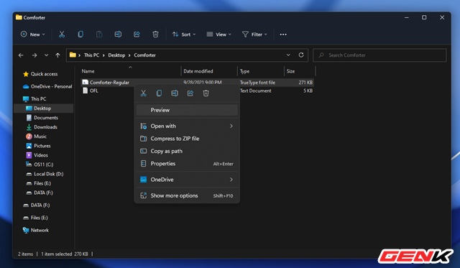Click the Cut icon in the toolbar
Image resolution: width=460 pixels, height=268 pixels.
[62, 34]
